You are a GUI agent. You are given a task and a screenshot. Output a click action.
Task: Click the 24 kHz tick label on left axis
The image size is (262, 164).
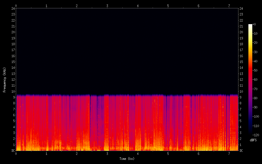(x=13, y=8)
